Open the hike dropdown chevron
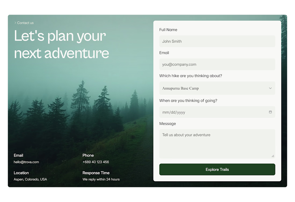Screen dimensions: 295x202 270,88
